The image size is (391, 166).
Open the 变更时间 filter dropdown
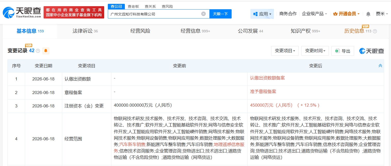tap(315, 51)
